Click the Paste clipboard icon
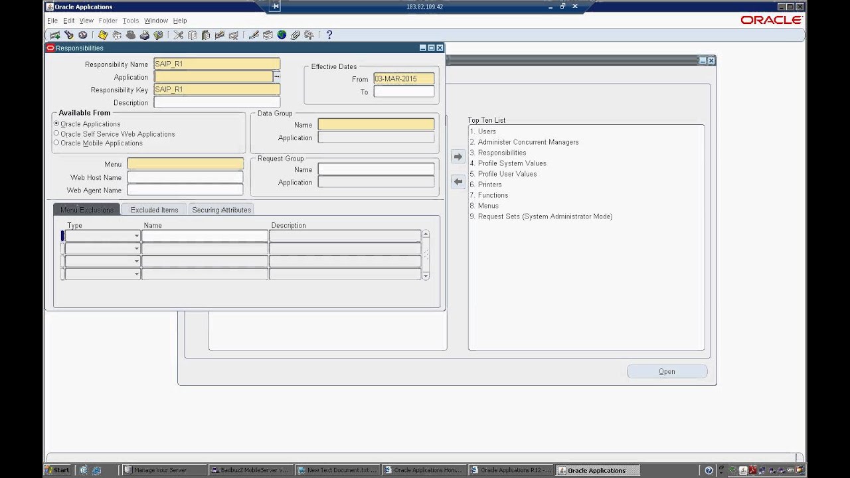850x478 pixels. click(206, 35)
